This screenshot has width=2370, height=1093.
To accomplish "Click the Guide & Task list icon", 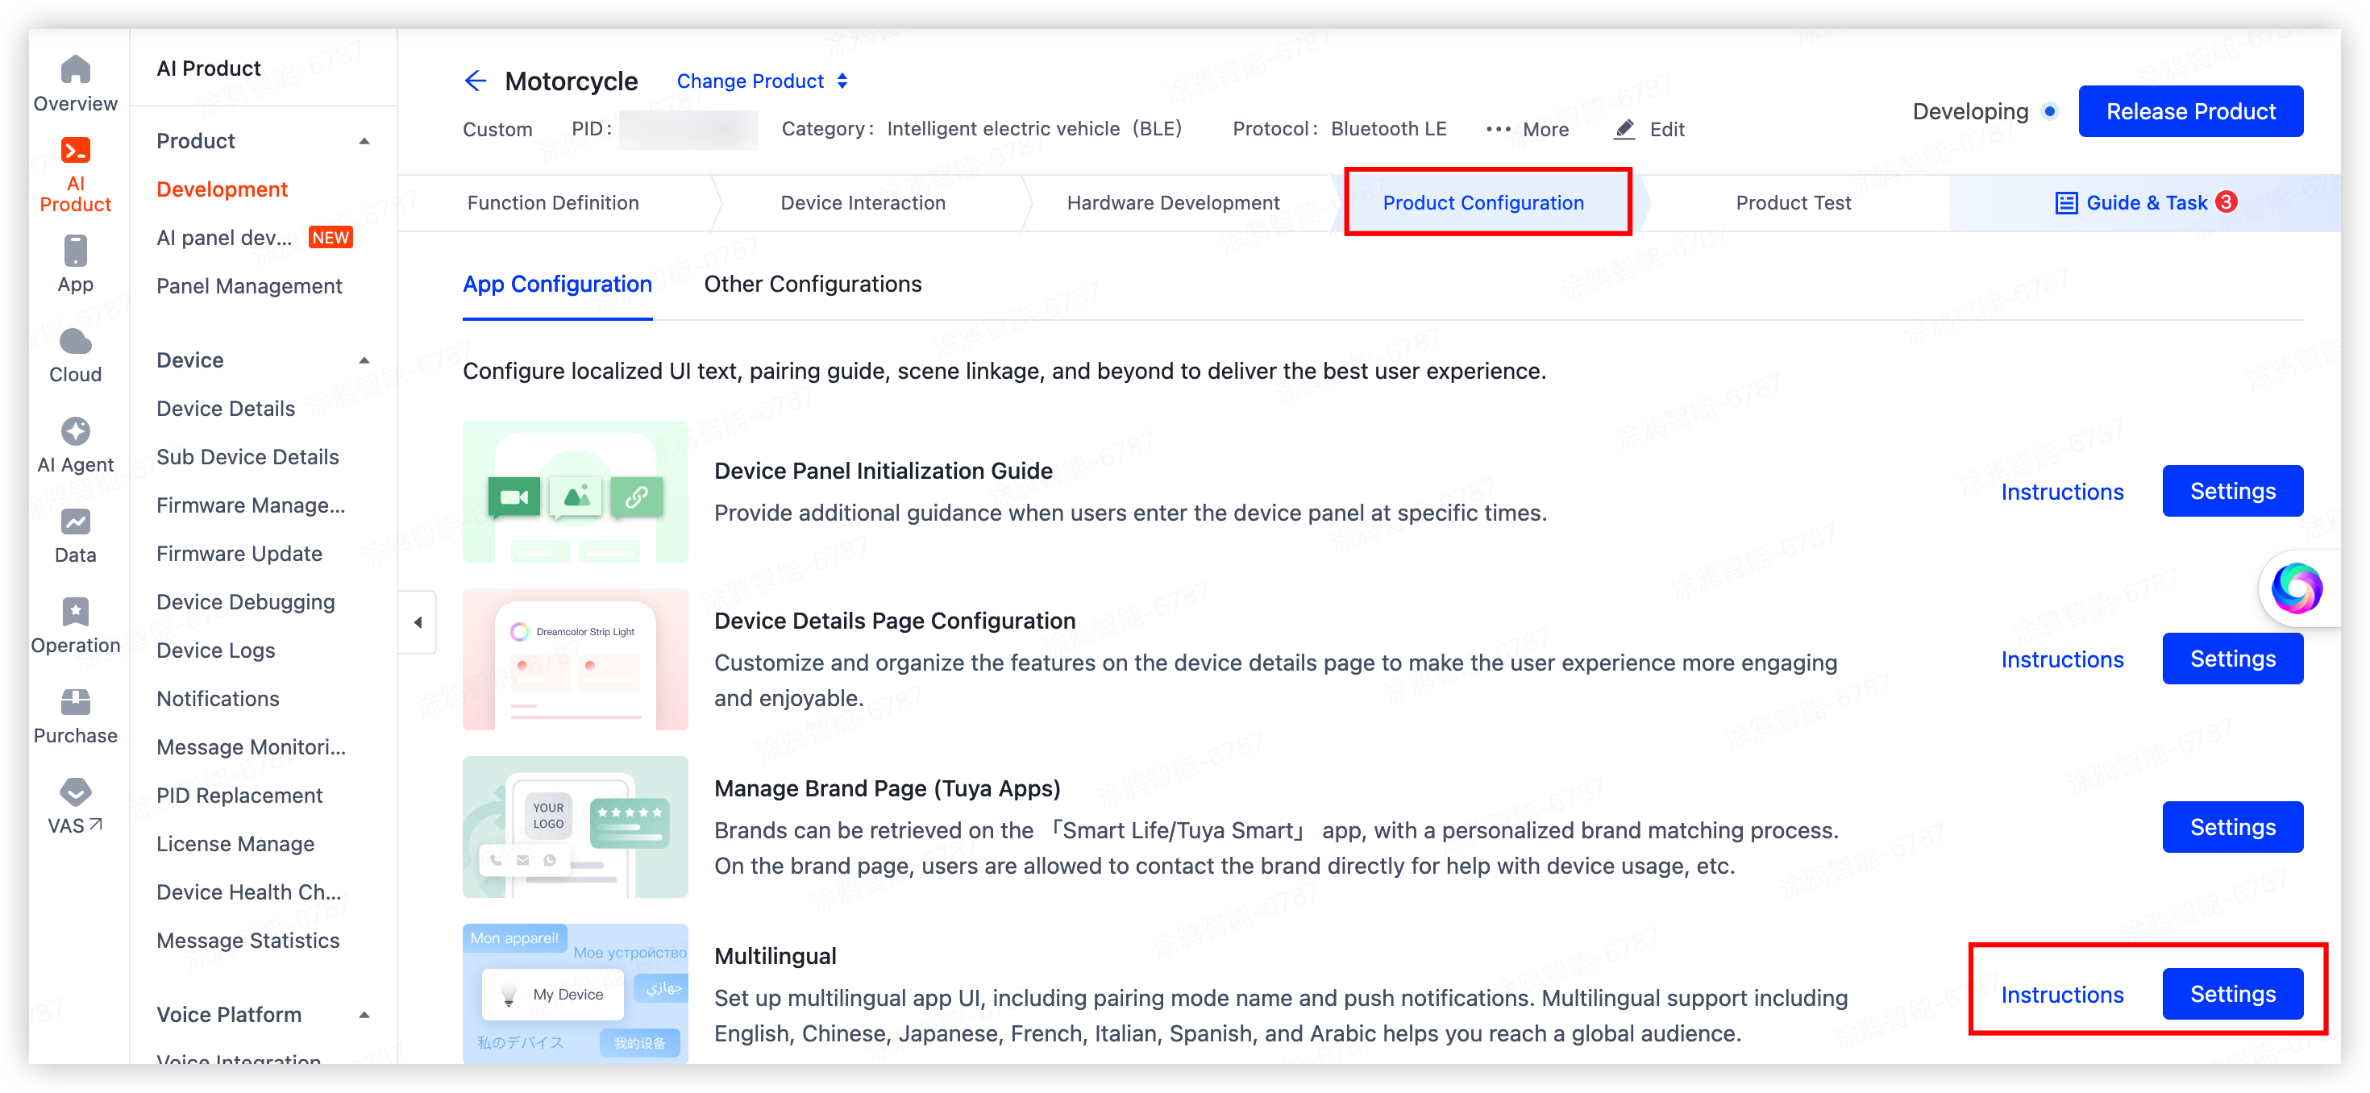I will coord(2066,202).
